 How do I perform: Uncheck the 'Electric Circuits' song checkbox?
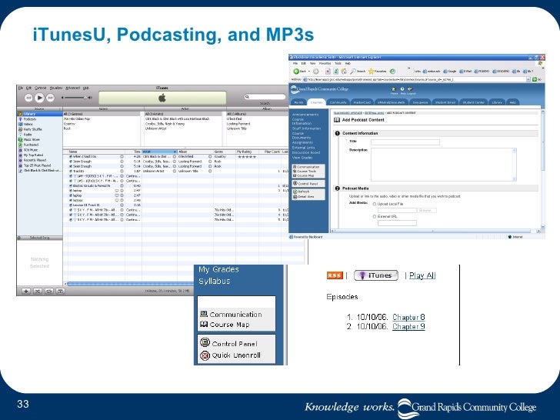click(71, 185)
